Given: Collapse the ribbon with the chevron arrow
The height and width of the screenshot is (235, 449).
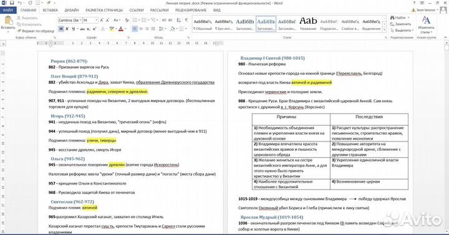Looking at the screenshot, I should pyautogui.click(x=445, y=37).
